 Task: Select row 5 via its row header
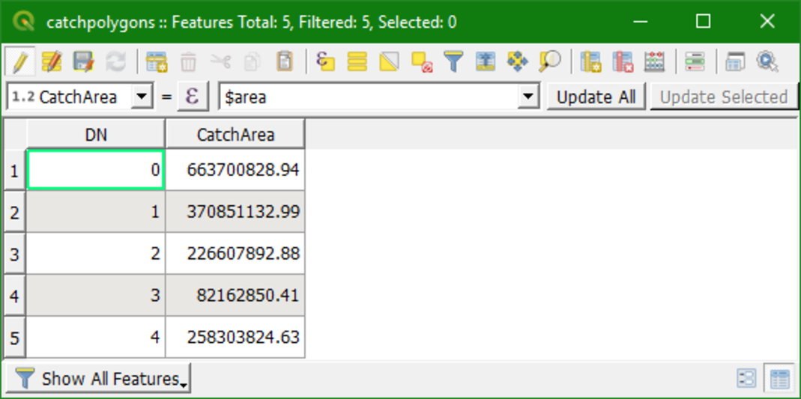[x=14, y=338]
